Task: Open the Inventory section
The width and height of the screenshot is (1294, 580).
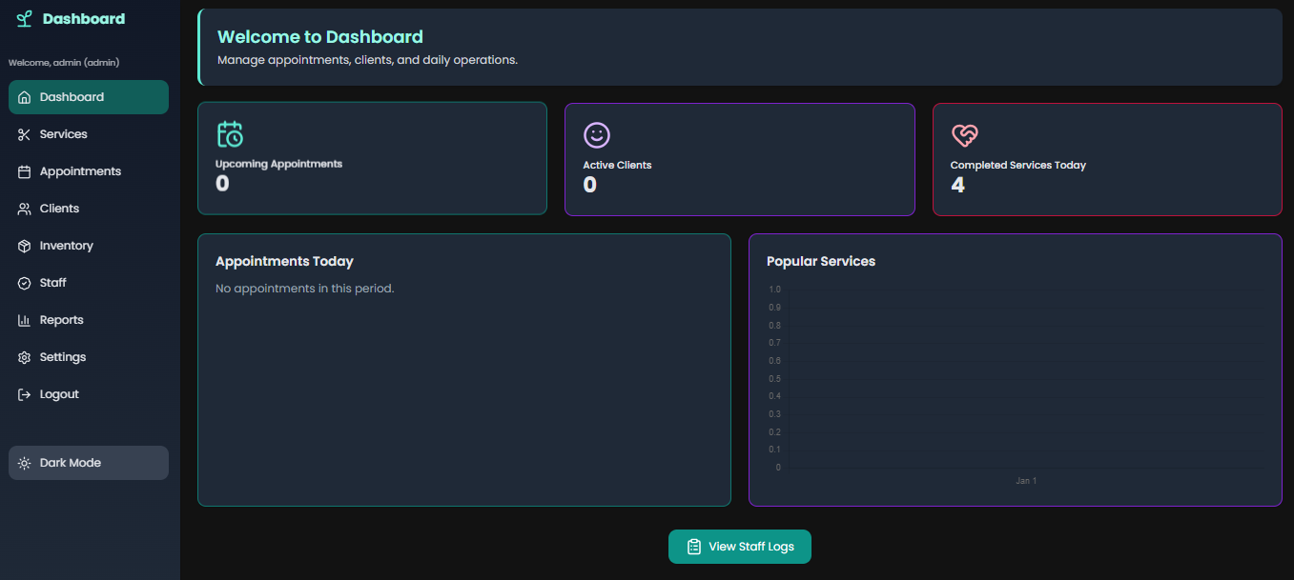Action: 66,246
